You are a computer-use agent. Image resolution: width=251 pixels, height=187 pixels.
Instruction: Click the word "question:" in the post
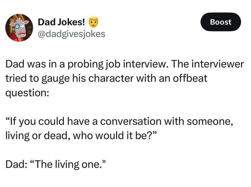28,92
